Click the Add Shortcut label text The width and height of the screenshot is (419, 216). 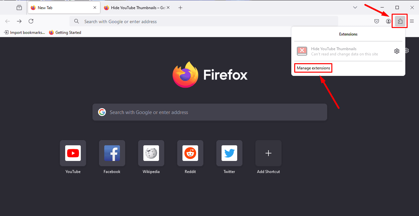click(268, 172)
